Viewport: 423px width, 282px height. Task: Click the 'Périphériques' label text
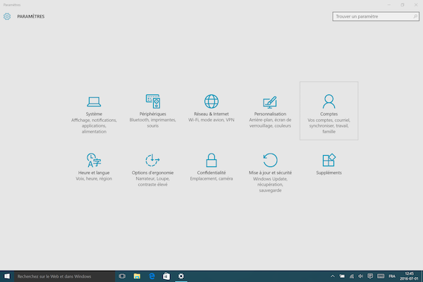pos(153,114)
